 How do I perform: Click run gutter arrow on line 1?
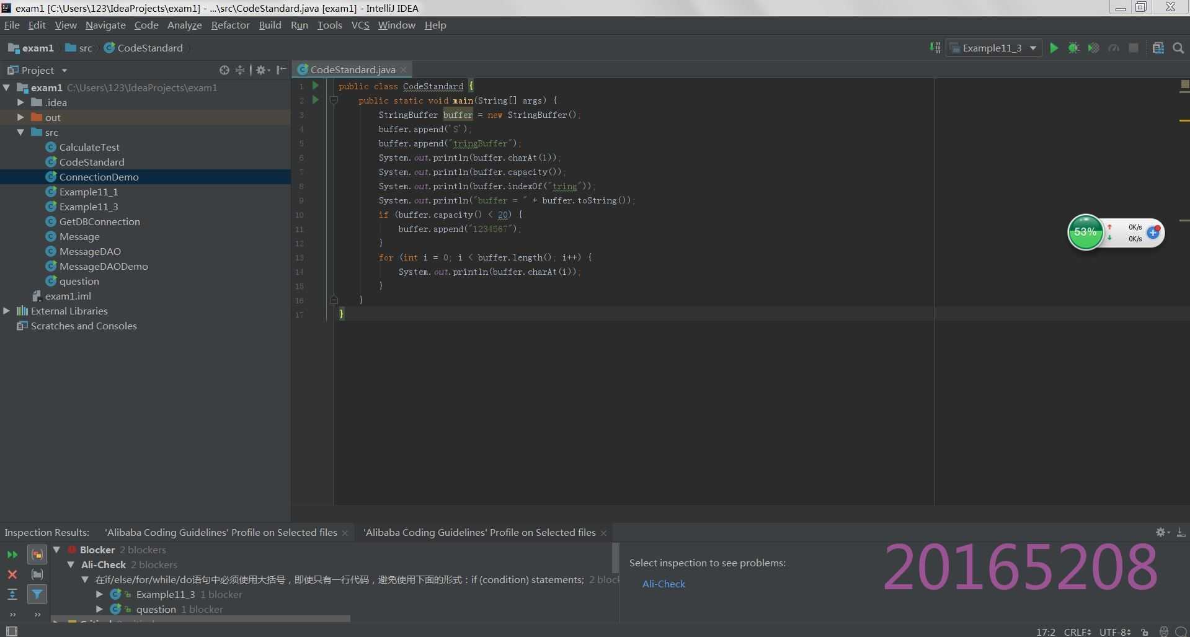click(316, 86)
